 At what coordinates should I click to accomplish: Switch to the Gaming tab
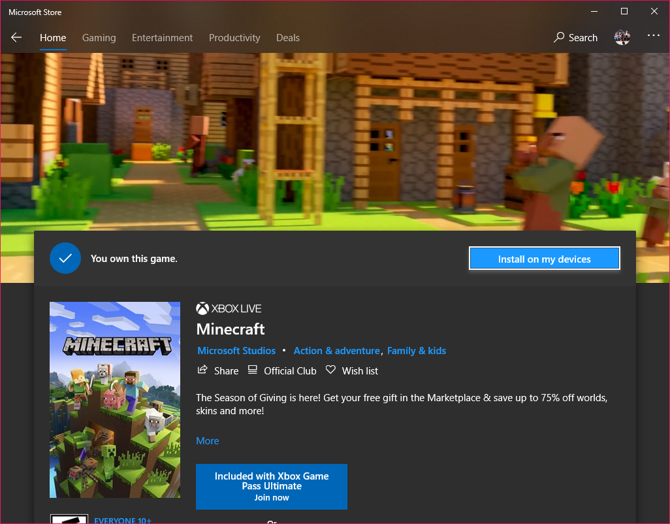click(x=99, y=38)
